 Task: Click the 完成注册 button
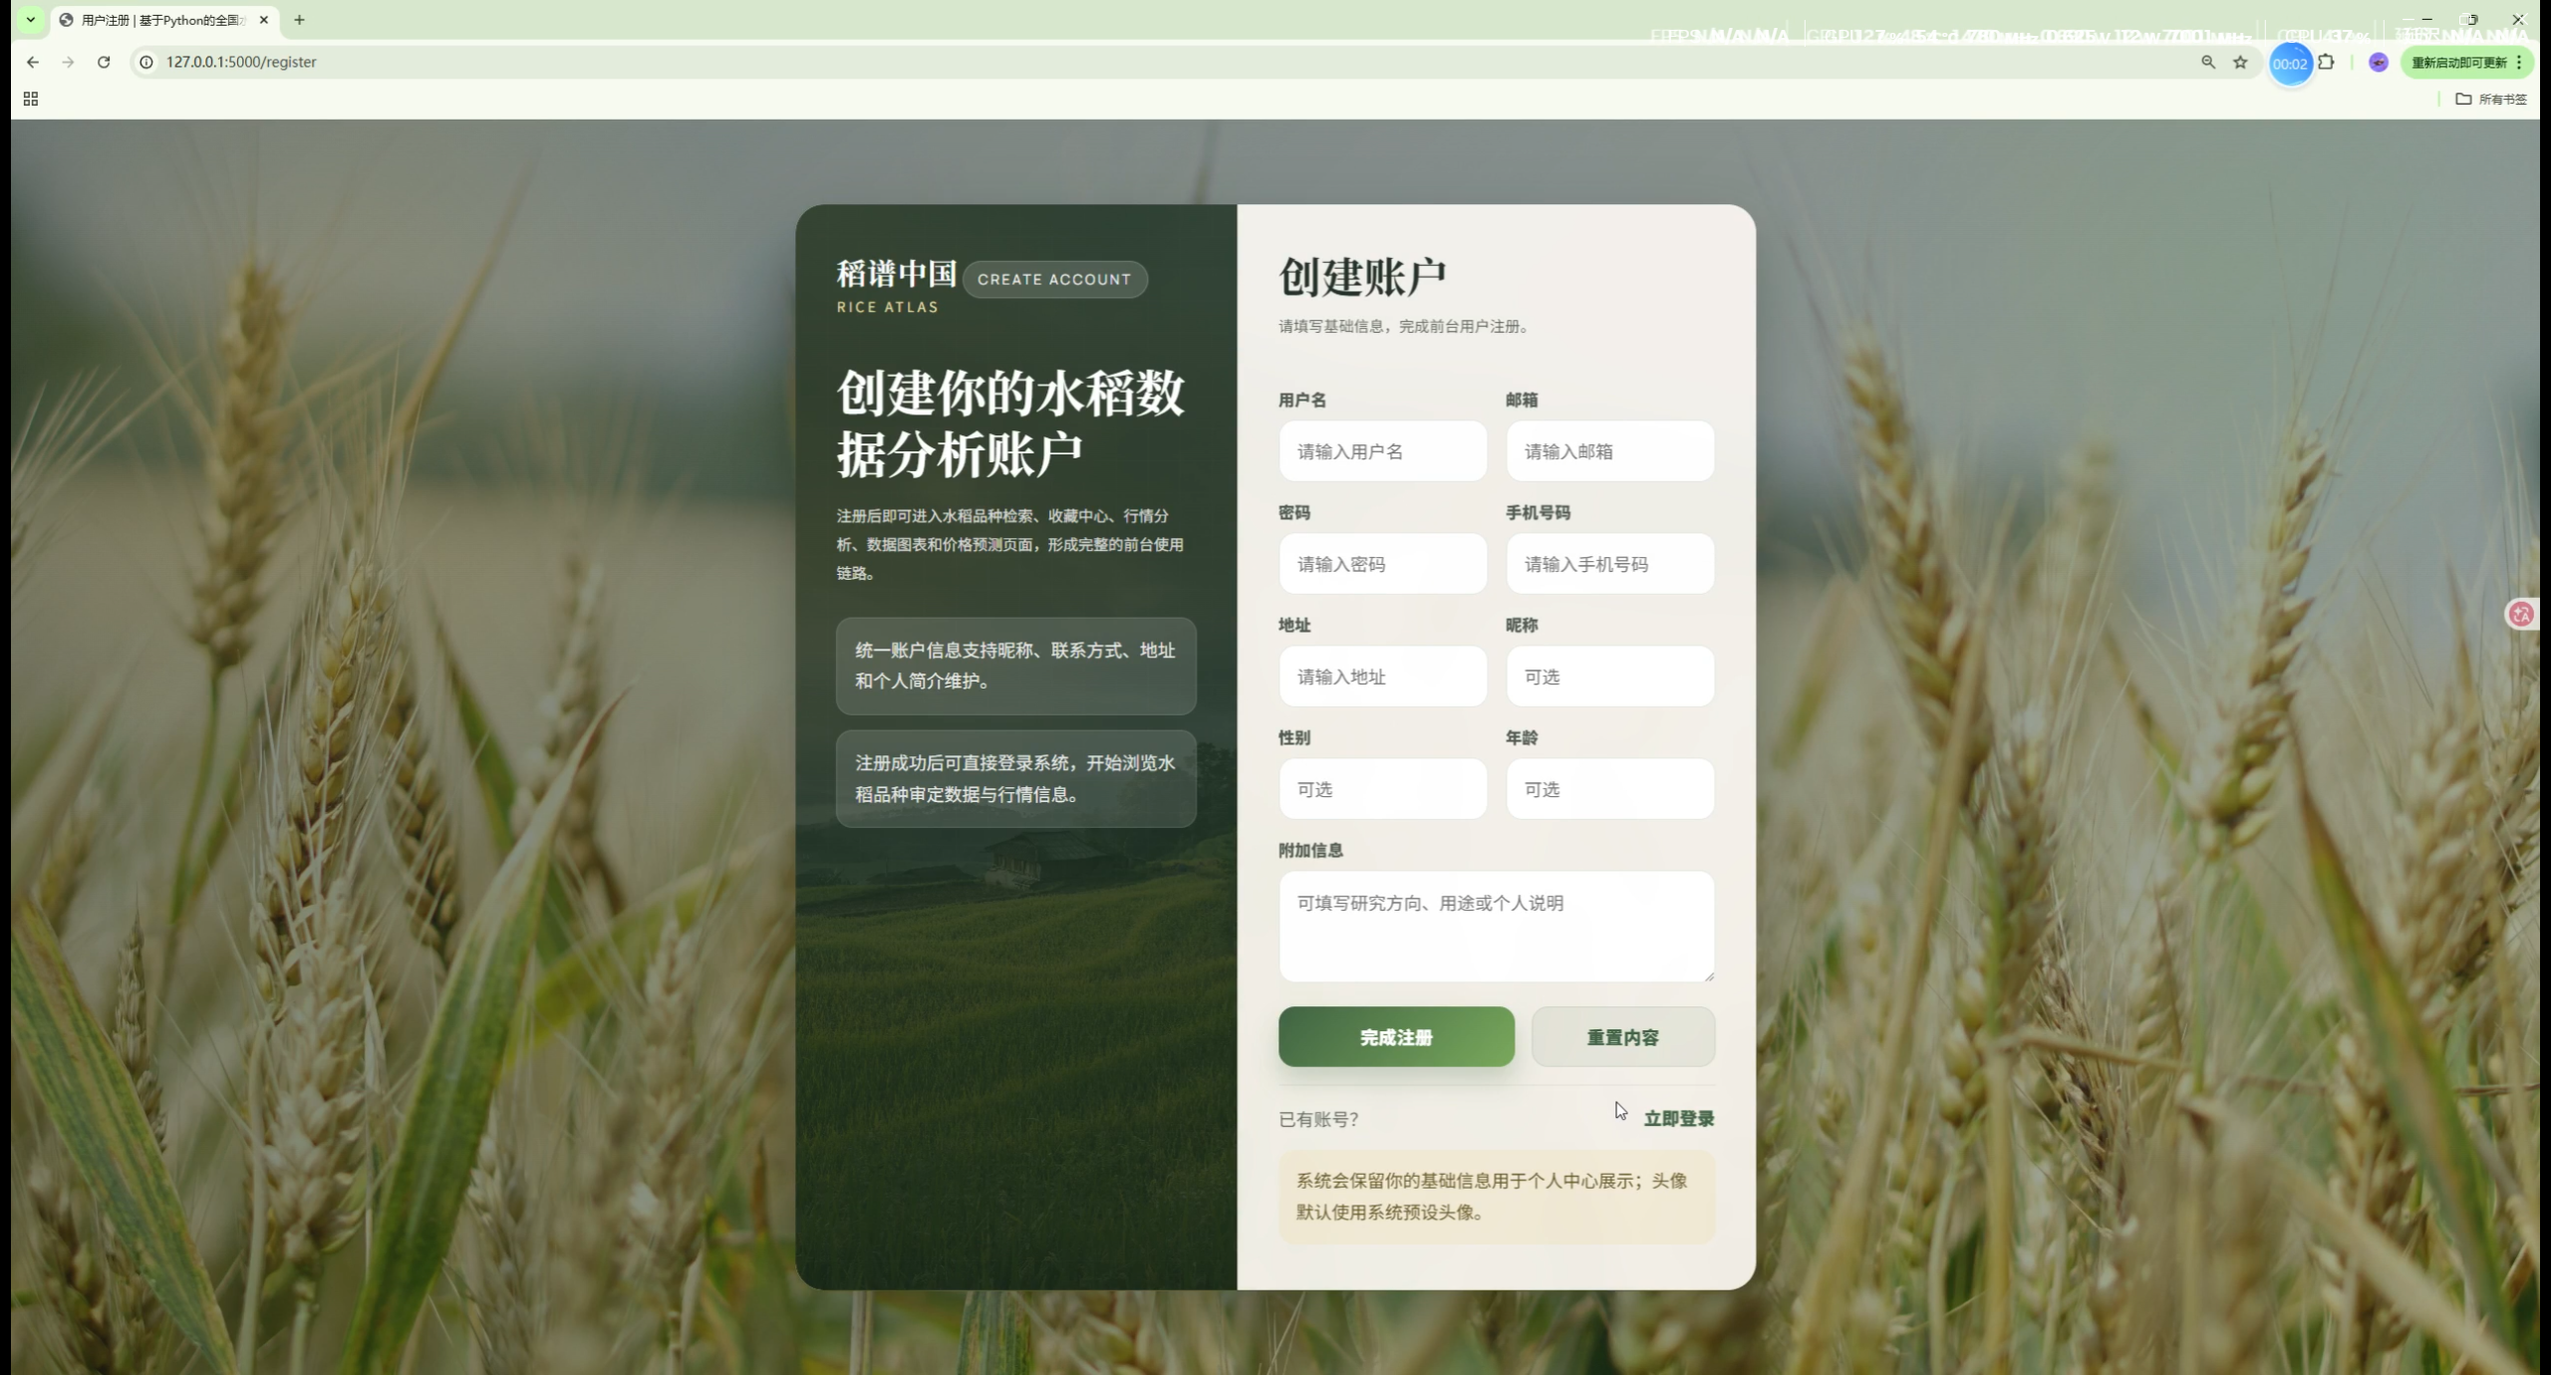coord(1395,1036)
